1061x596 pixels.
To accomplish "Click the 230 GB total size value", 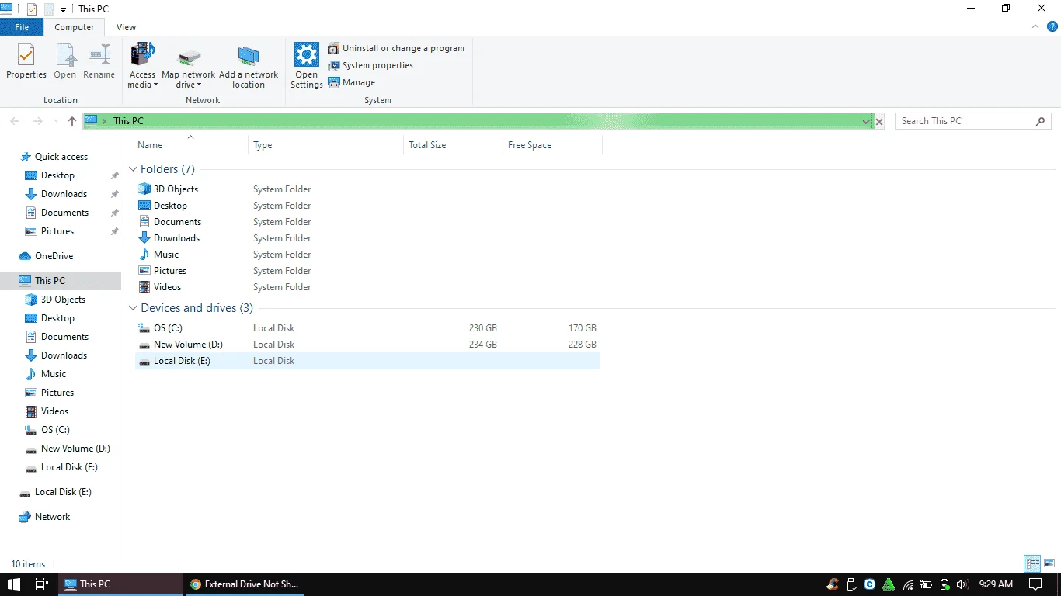I will [x=483, y=328].
